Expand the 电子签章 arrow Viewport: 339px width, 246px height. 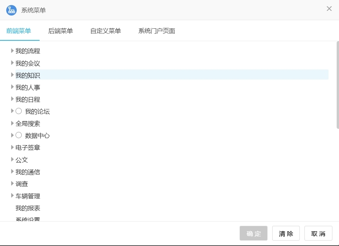12,147
